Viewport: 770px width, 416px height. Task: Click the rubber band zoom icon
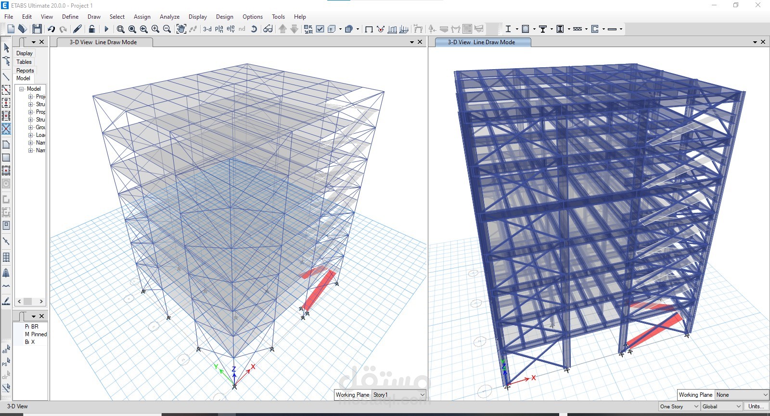coord(121,29)
